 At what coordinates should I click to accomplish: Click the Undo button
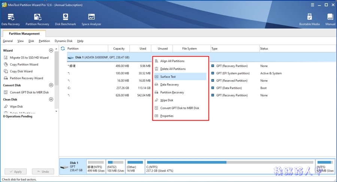coord(43,172)
